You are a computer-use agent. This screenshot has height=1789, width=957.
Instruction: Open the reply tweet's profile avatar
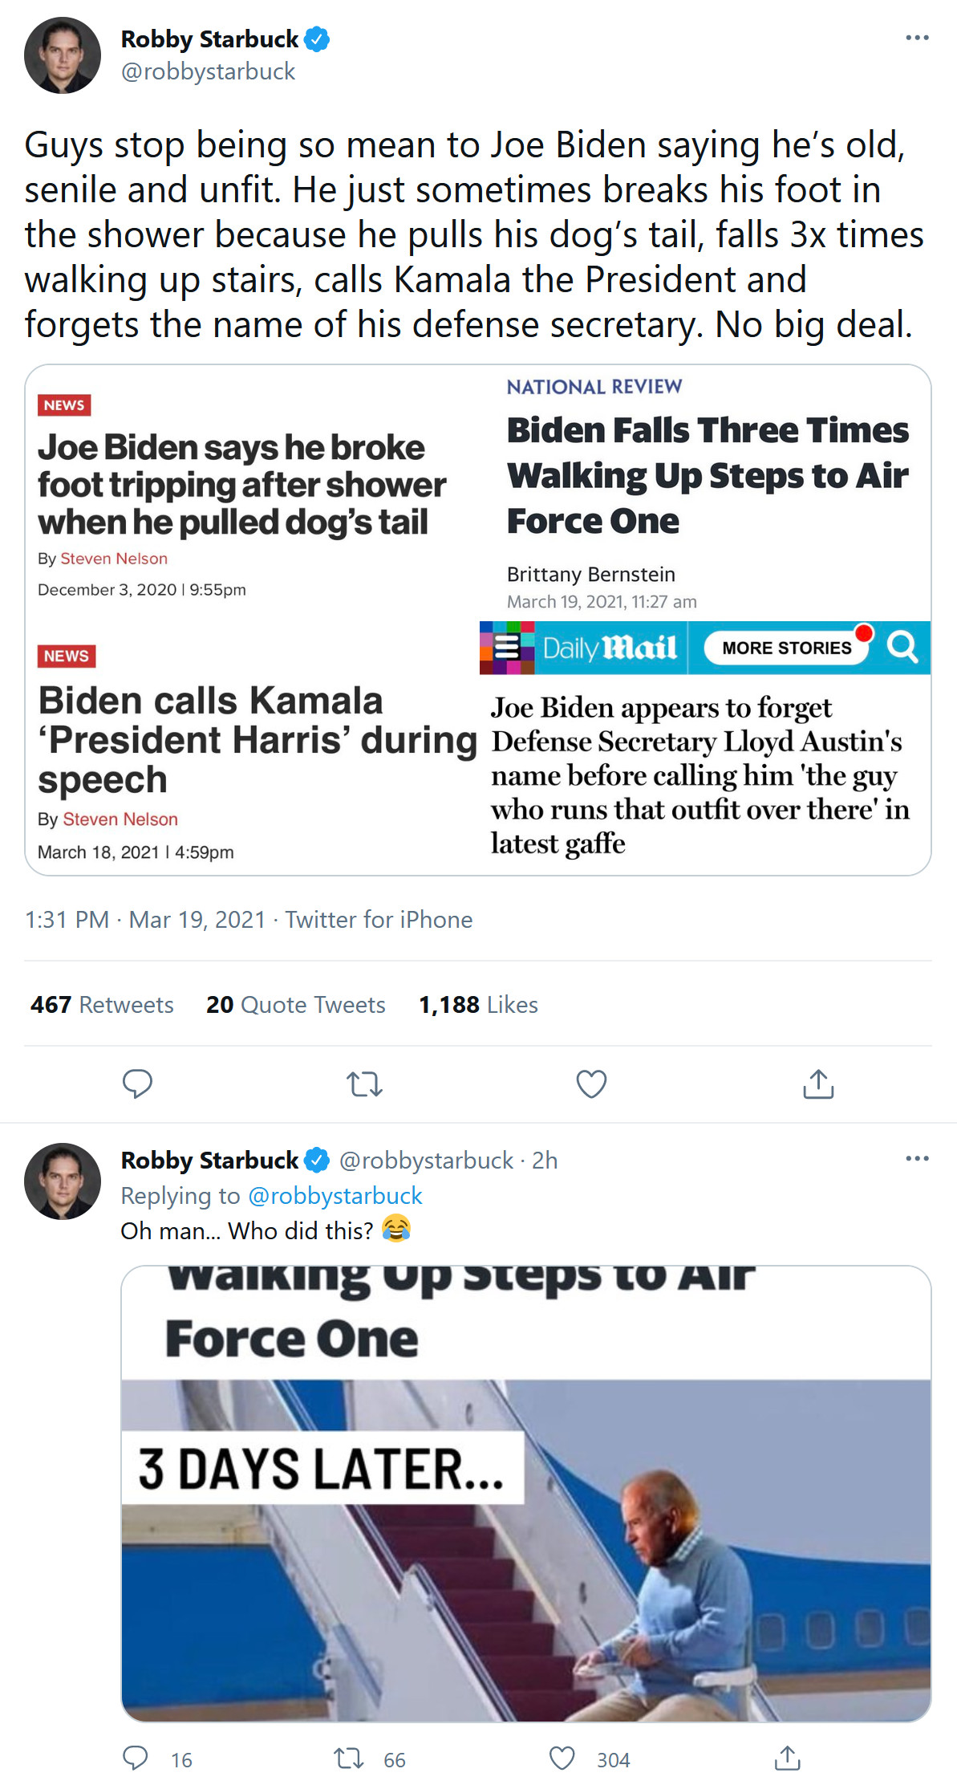[x=63, y=1181]
